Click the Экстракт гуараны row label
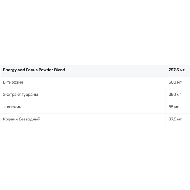The width and height of the screenshot is (190, 190). pyautogui.click(x=21, y=95)
